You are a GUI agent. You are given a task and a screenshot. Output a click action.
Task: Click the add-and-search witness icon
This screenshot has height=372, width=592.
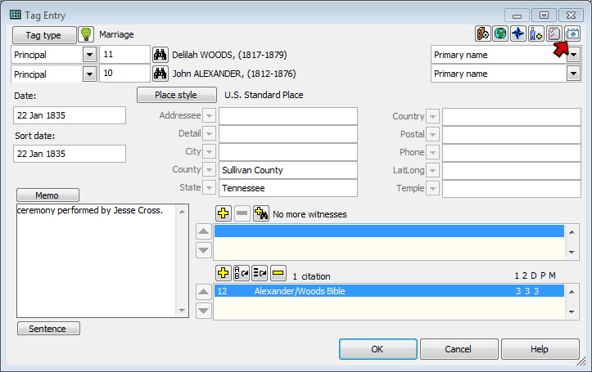tap(261, 213)
